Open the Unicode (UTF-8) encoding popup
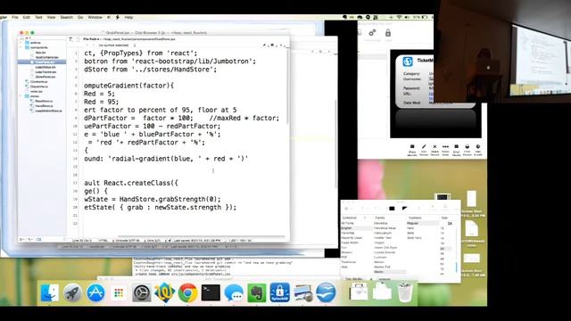The height and width of the screenshot is (321, 571). (127, 241)
